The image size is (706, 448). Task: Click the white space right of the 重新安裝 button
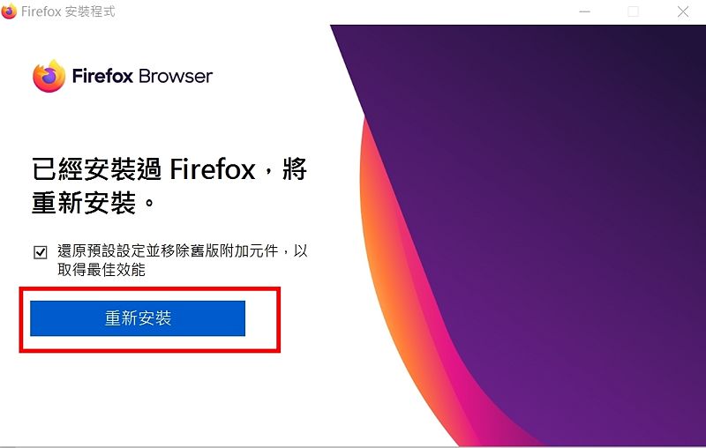click(x=261, y=318)
